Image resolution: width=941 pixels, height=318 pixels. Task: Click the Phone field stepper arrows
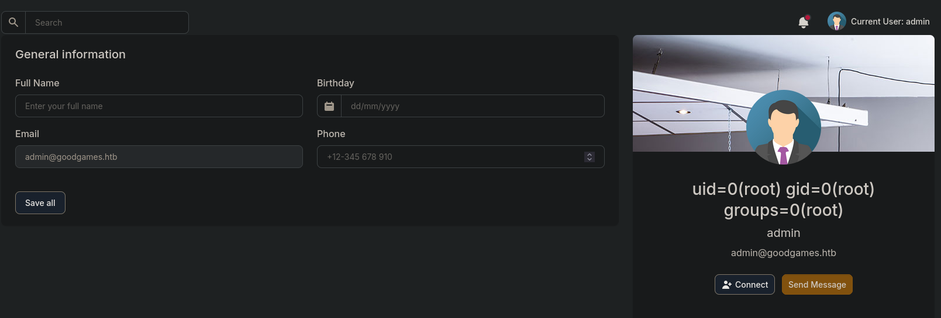590,157
